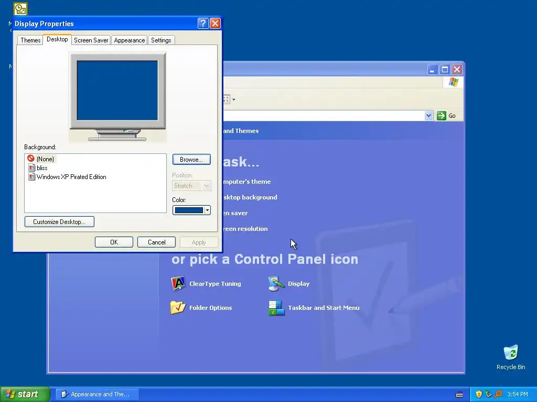Open the Appearance tab
The image size is (537, 402).
point(130,40)
